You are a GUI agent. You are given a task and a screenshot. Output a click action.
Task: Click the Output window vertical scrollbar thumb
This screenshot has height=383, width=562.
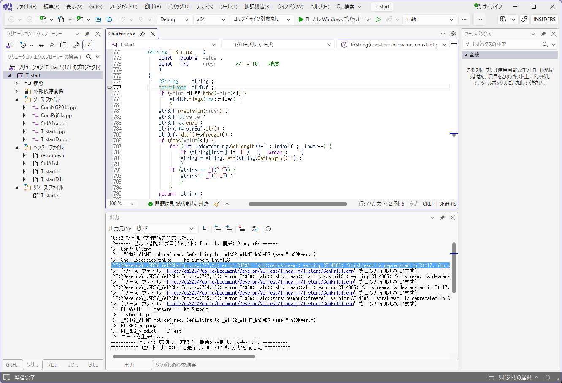[x=454, y=268]
